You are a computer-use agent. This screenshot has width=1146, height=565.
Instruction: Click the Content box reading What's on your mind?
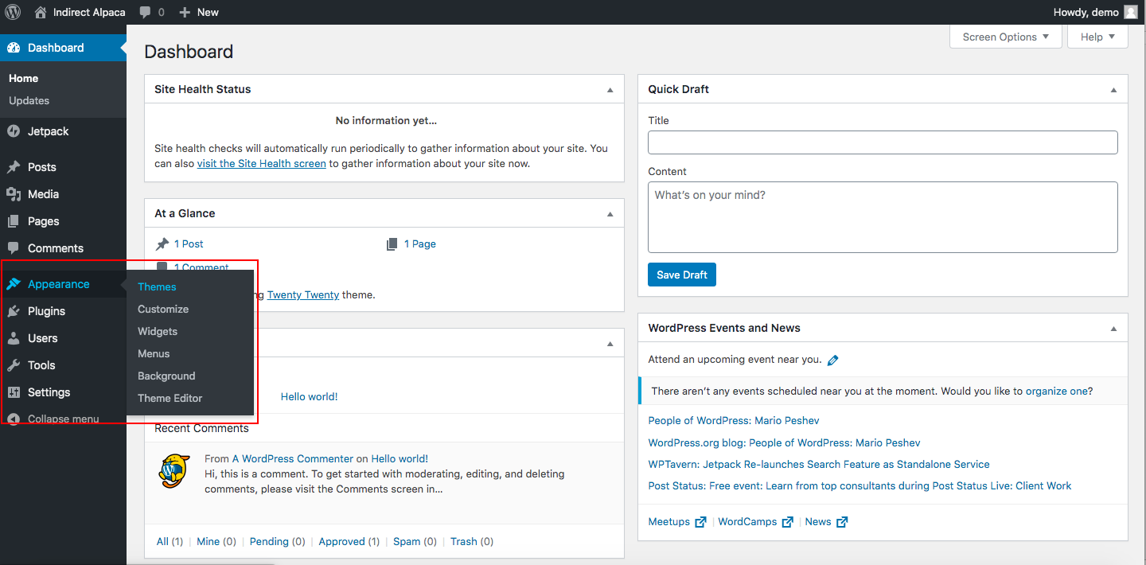(883, 217)
